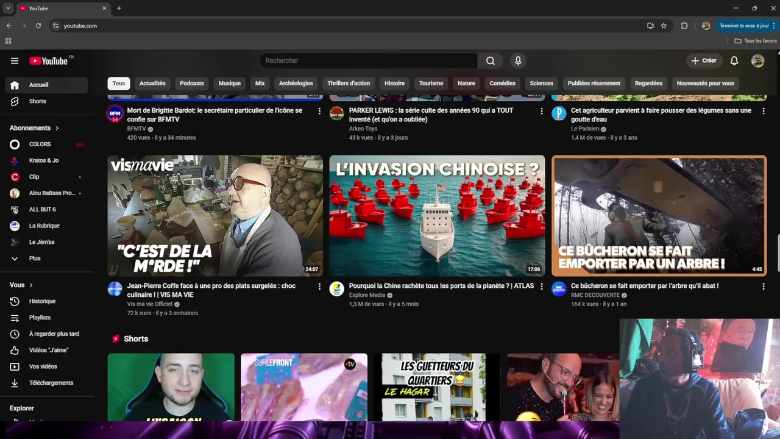This screenshot has height=439, width=780.
Task: Open the account avatar menu
Action: 757,61
